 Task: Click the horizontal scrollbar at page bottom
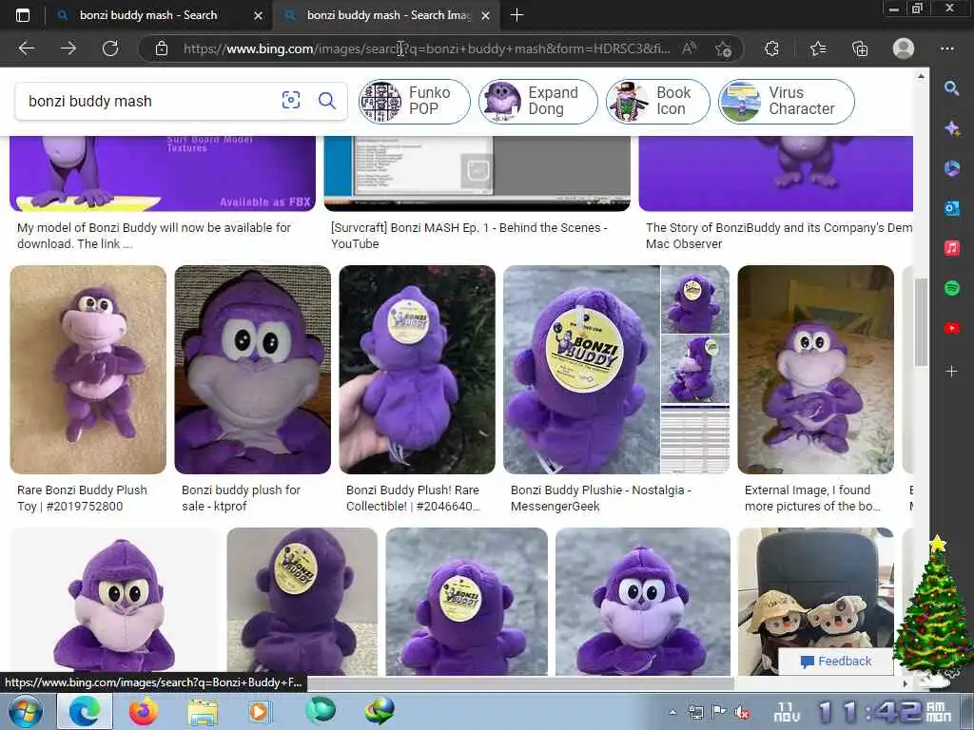click(x=520, y=683)
